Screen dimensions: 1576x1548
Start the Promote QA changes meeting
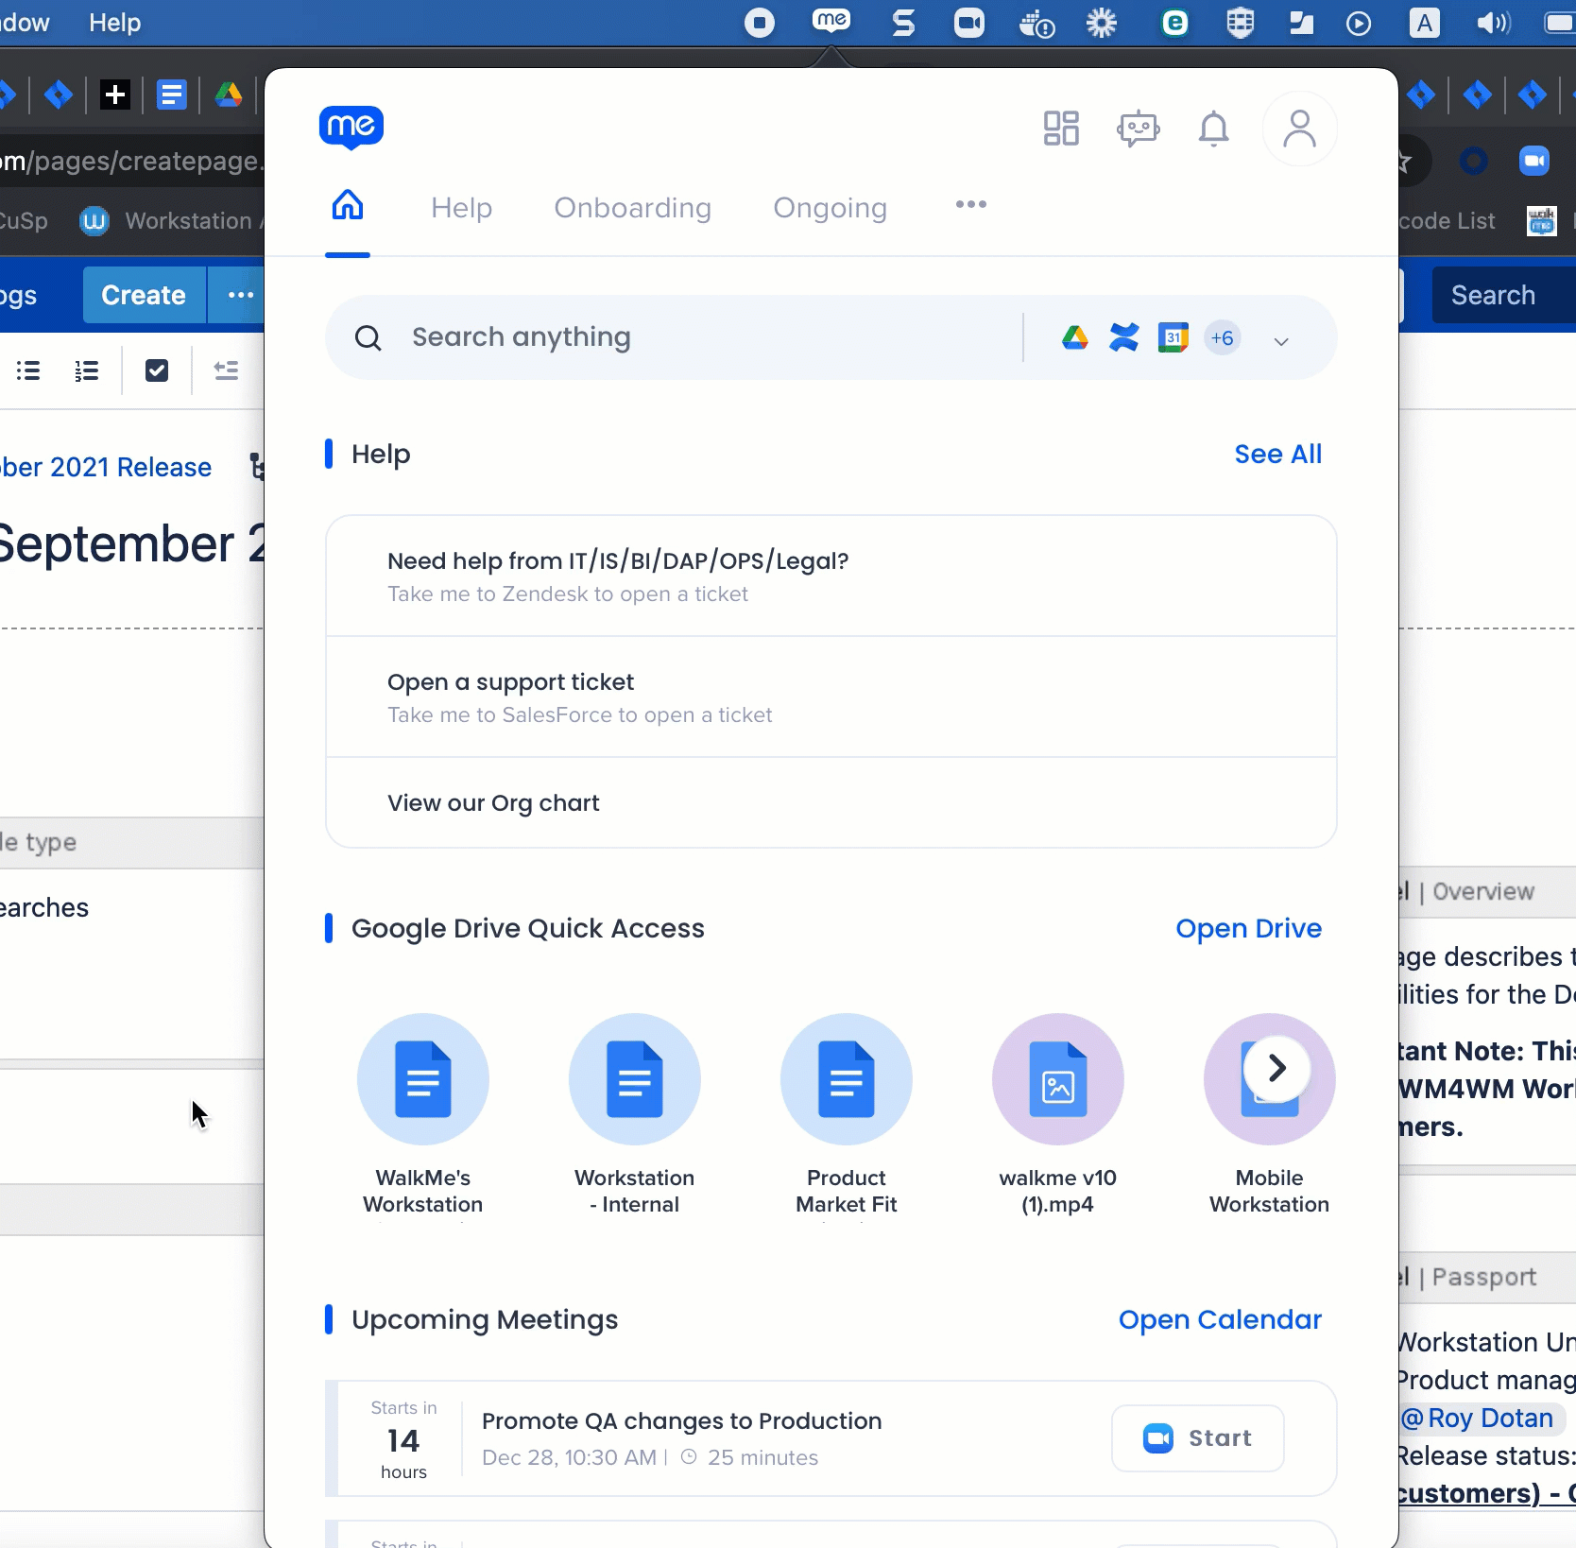[1197, 1437]
